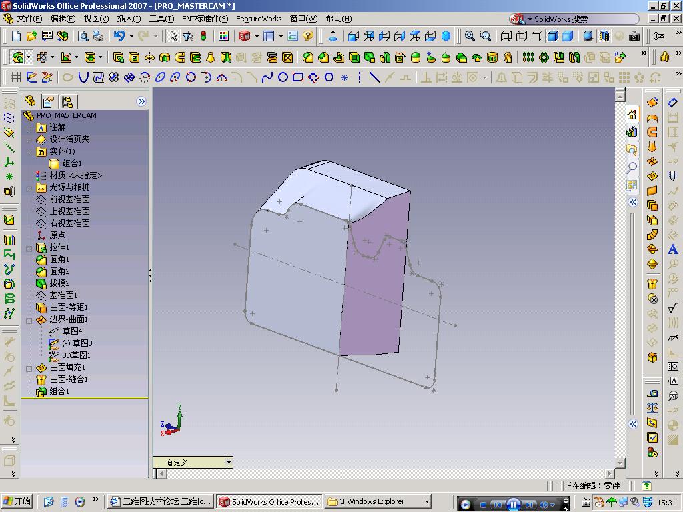Select the Spline sketch tool

pos(267,77)
